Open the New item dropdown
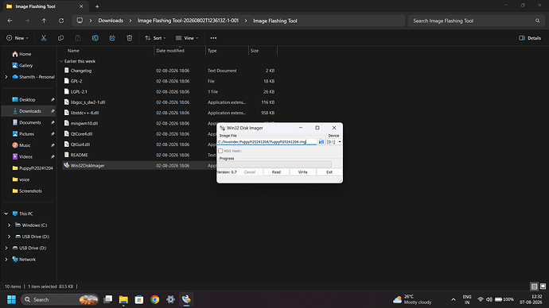 click(x=18, y=38)
